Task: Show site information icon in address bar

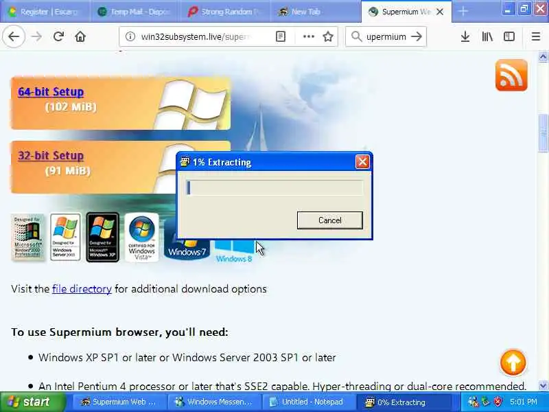Action: [x=130, y=36]
